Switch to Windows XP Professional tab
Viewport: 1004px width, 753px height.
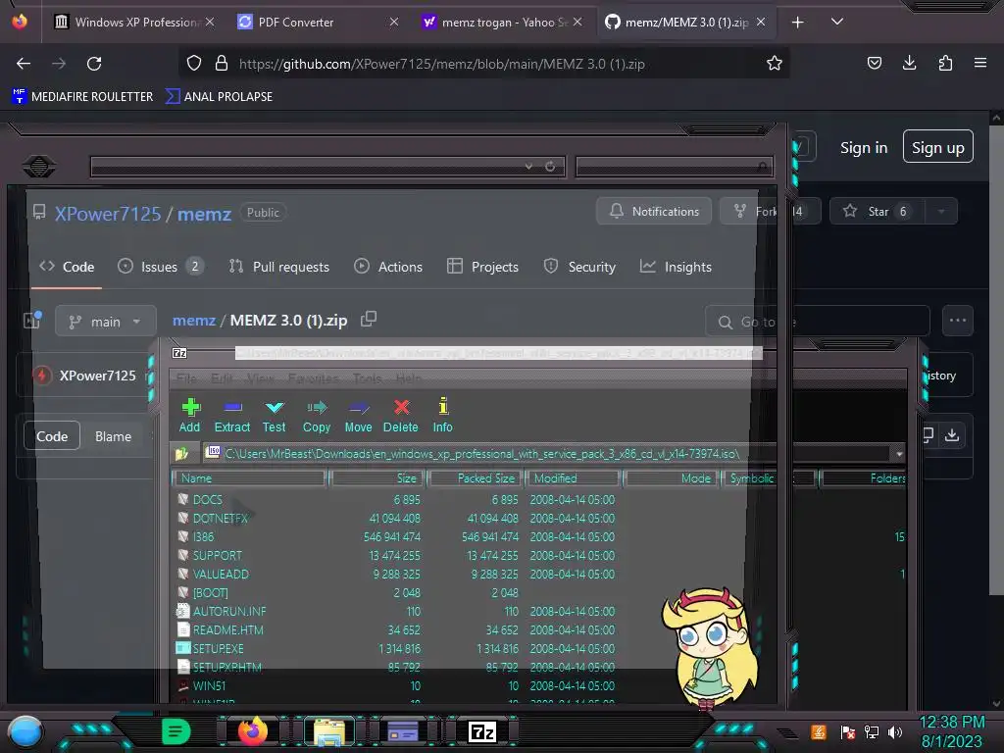point(134,23)
